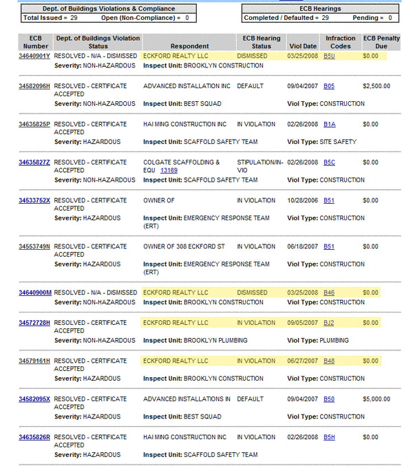
Task: Click ECB number 34572728H
Action: [x=34, y=323]
